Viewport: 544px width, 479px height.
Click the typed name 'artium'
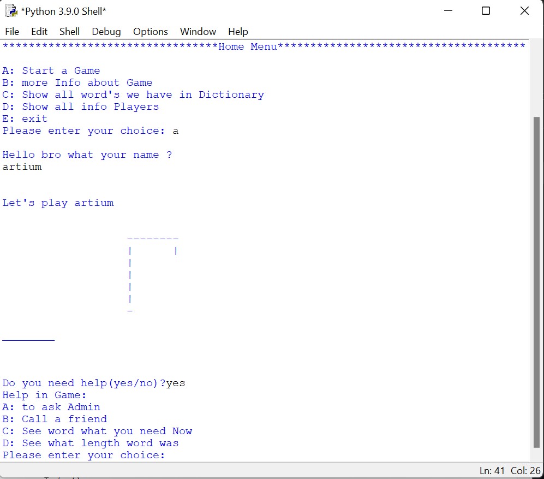[22, 167]
